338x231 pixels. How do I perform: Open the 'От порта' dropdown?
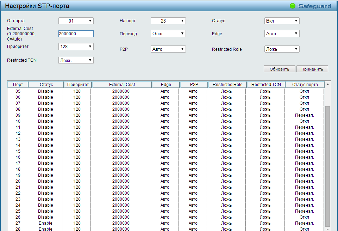(76, 21)
